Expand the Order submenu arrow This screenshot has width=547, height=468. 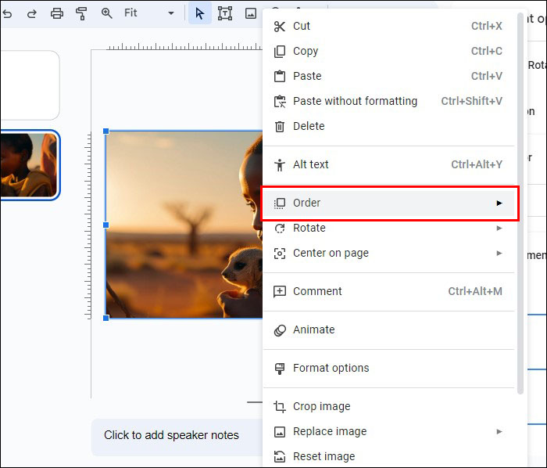[x=499, y=203]
